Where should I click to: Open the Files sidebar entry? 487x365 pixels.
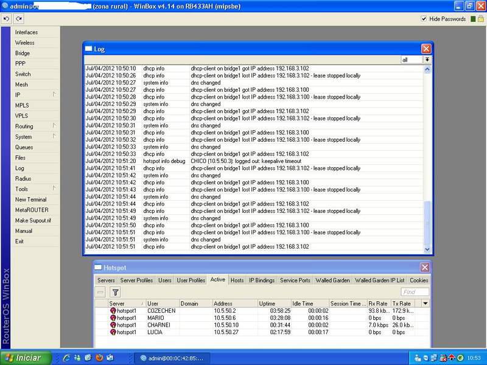tap(20, 158)
